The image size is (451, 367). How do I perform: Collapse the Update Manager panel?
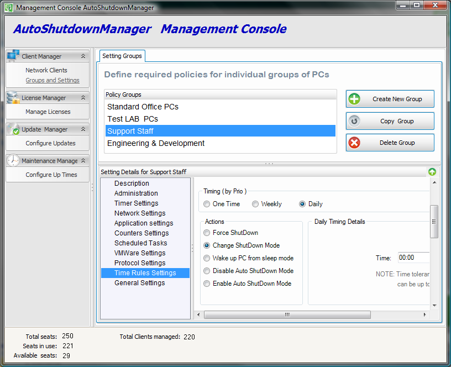83,129
